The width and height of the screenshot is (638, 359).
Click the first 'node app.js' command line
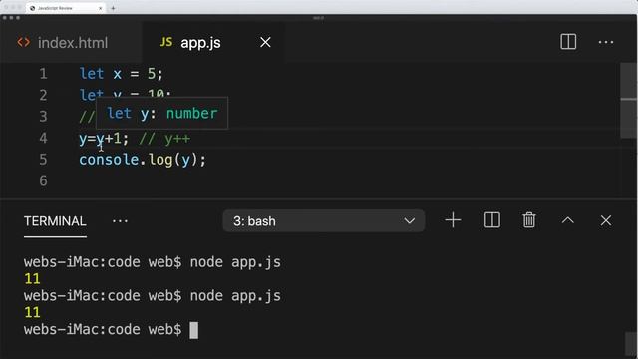(x=153, y=262)
